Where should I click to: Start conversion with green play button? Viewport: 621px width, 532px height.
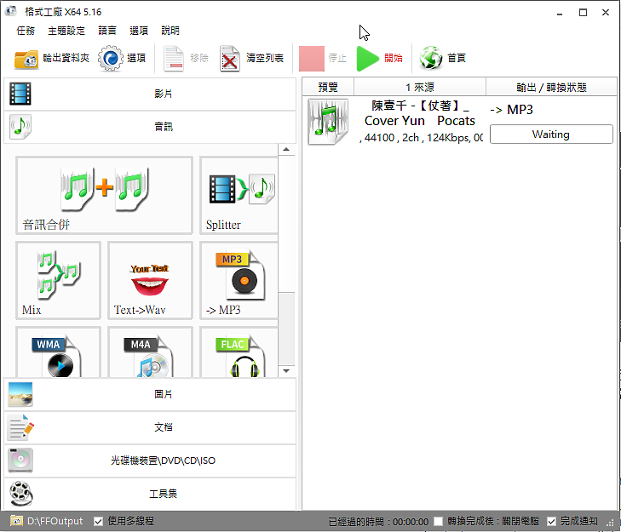(x=367, y=59)
